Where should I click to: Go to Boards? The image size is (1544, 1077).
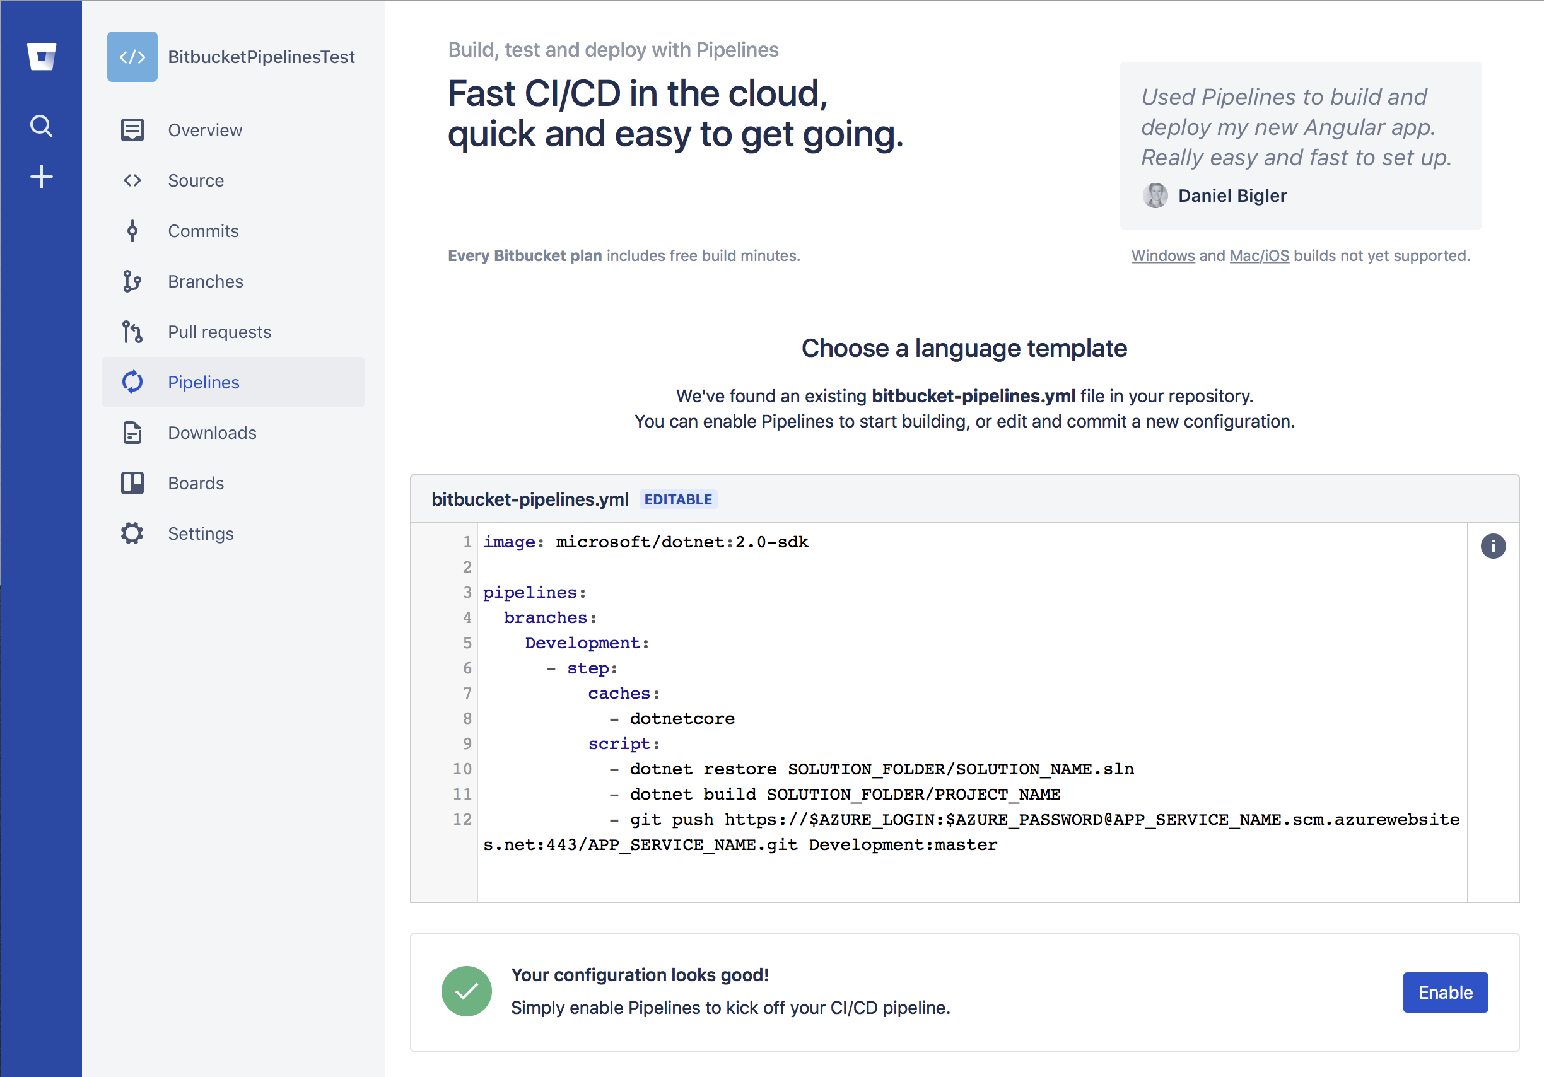[x=233, y=483]
